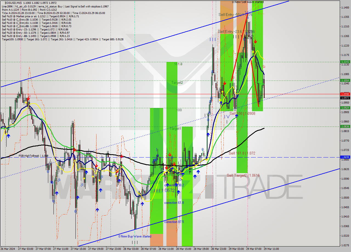Click the '0 New Sell wave started' label
This screenshot has height=252, width=351.
[x=248, y=2]
